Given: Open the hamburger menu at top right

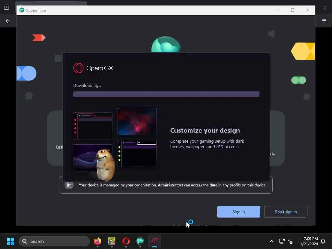Looking at the screenshot, I should click(x=324, y=21).
